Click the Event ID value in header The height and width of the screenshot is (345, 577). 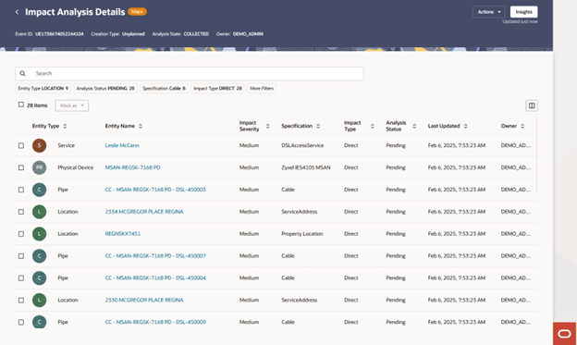(x=59, y=34)
